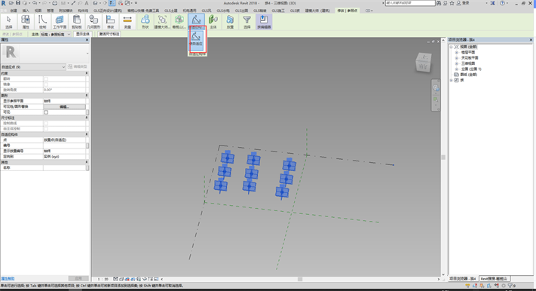This screenshot has width=536, height=291.
Task: Expand the 族 tree node
Action: point(452,80)
